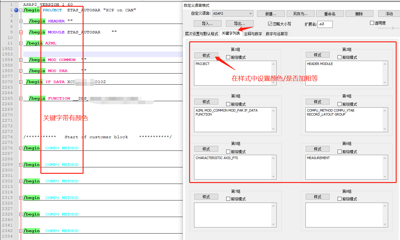Open 样式 settings for 第1组
400x240 pixels.
(x=206, y=55)
